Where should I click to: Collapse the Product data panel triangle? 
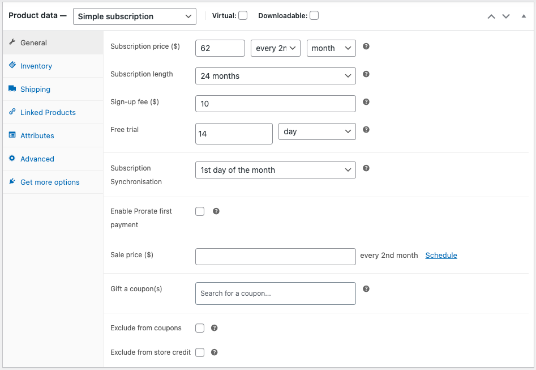pyautogui.click(x=524, y=16)
